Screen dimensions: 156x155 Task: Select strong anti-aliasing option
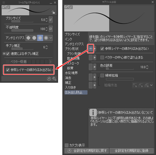pos(46,38)
